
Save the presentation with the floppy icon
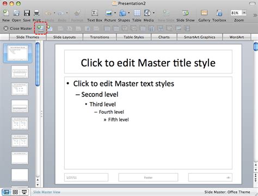point(27,13)
